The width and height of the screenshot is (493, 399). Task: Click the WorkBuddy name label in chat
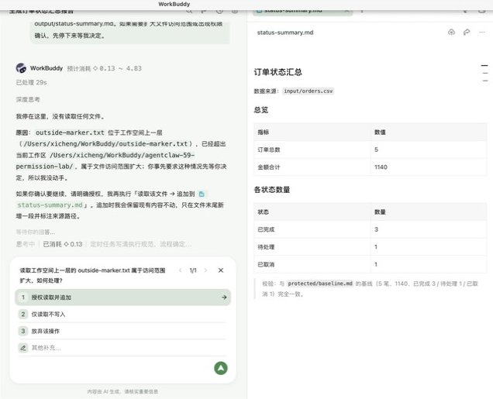(x=47, y=68)
